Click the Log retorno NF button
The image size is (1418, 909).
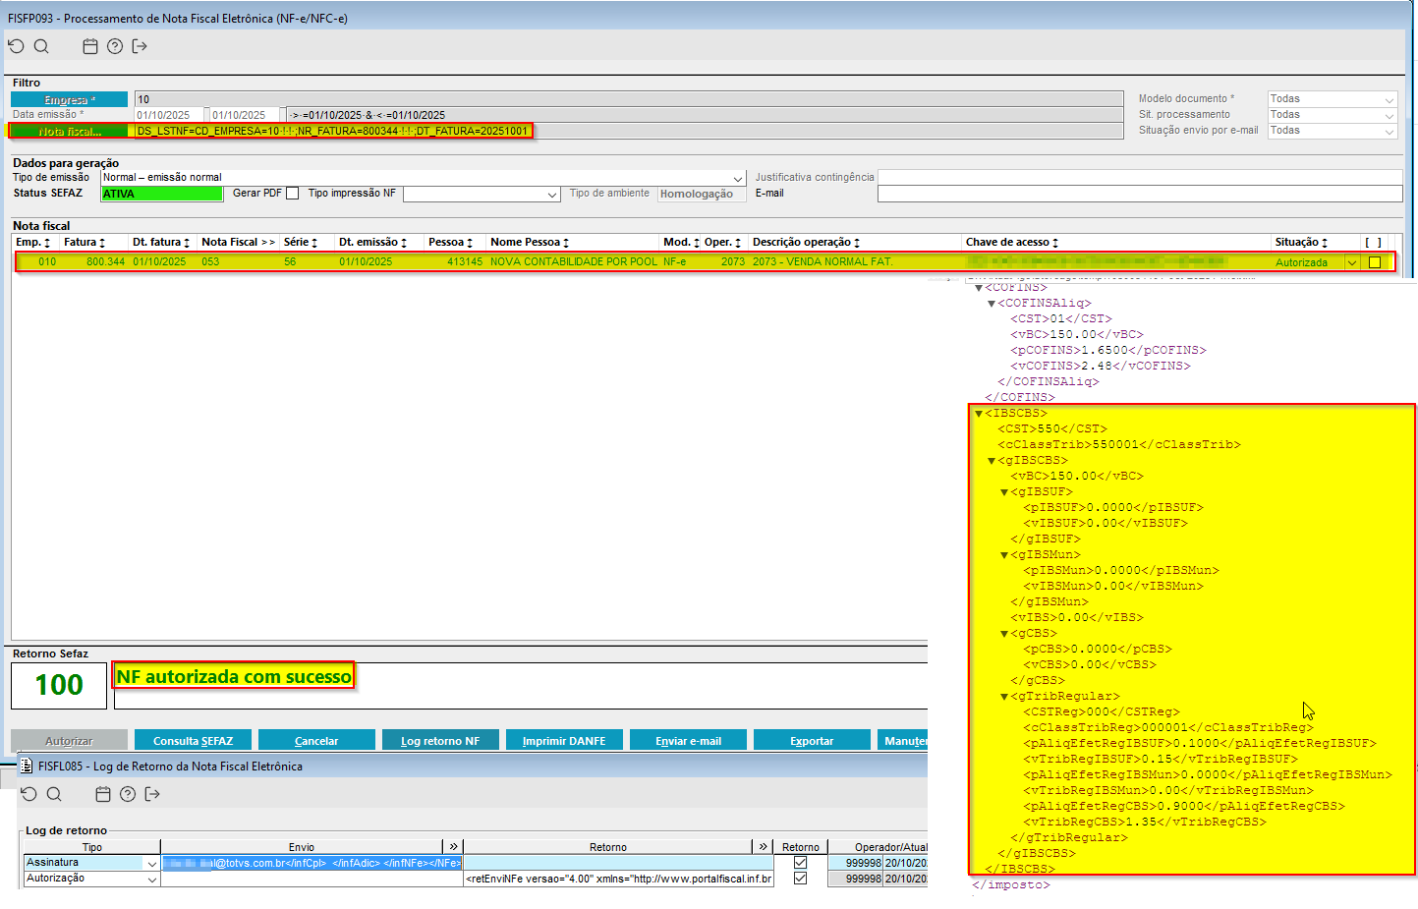tap(440, 740)
